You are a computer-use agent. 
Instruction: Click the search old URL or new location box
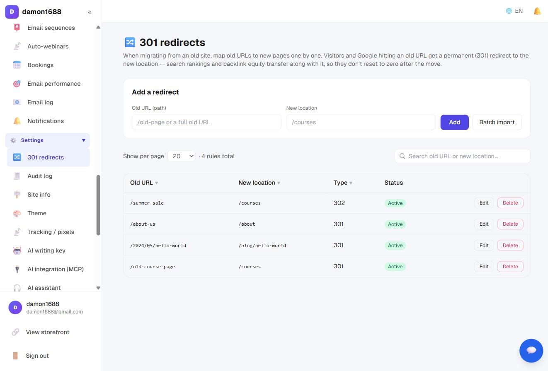coord(462,156)
